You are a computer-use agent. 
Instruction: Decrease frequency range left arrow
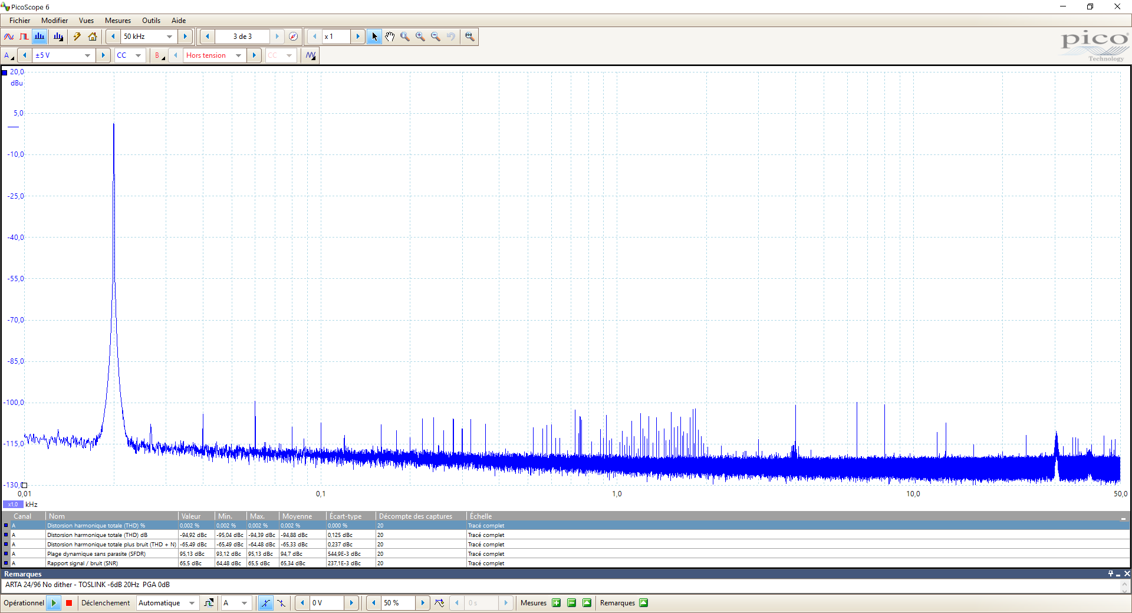(113, 37)
